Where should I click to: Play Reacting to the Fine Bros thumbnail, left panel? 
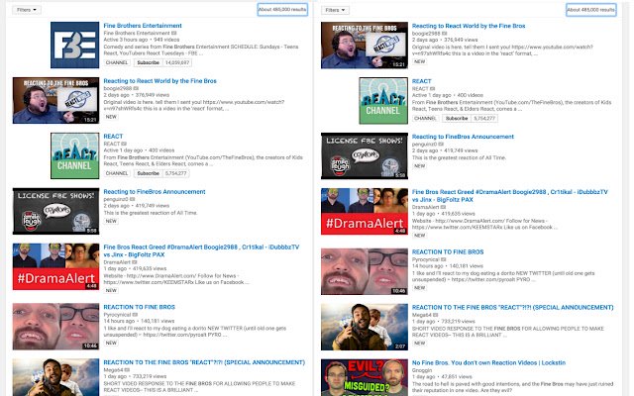click(55, 100)
